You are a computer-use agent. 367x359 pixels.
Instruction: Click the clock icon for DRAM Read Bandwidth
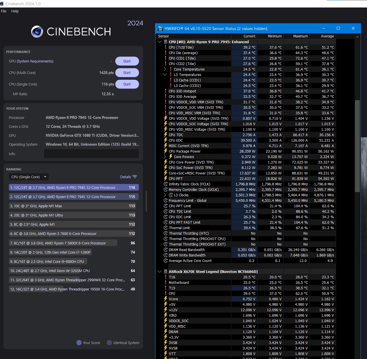click(166, 250)
